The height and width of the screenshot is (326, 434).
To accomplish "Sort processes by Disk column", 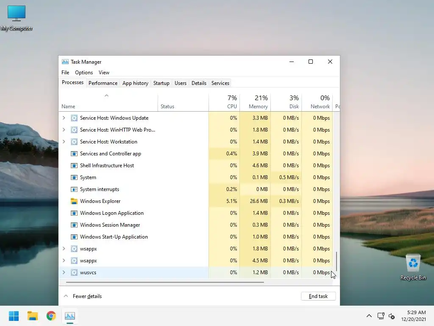I will pyautogui.click(x=286, y=102).
